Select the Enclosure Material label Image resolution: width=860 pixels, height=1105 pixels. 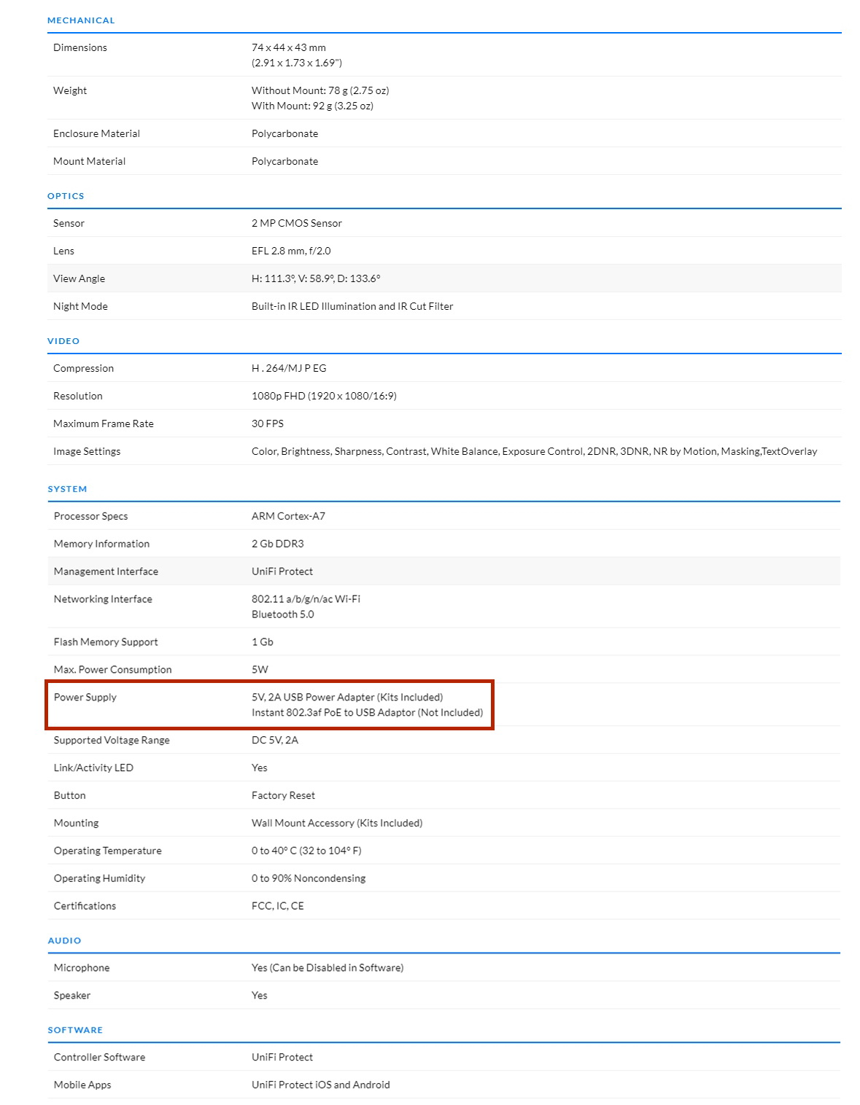tap(96, 133)
